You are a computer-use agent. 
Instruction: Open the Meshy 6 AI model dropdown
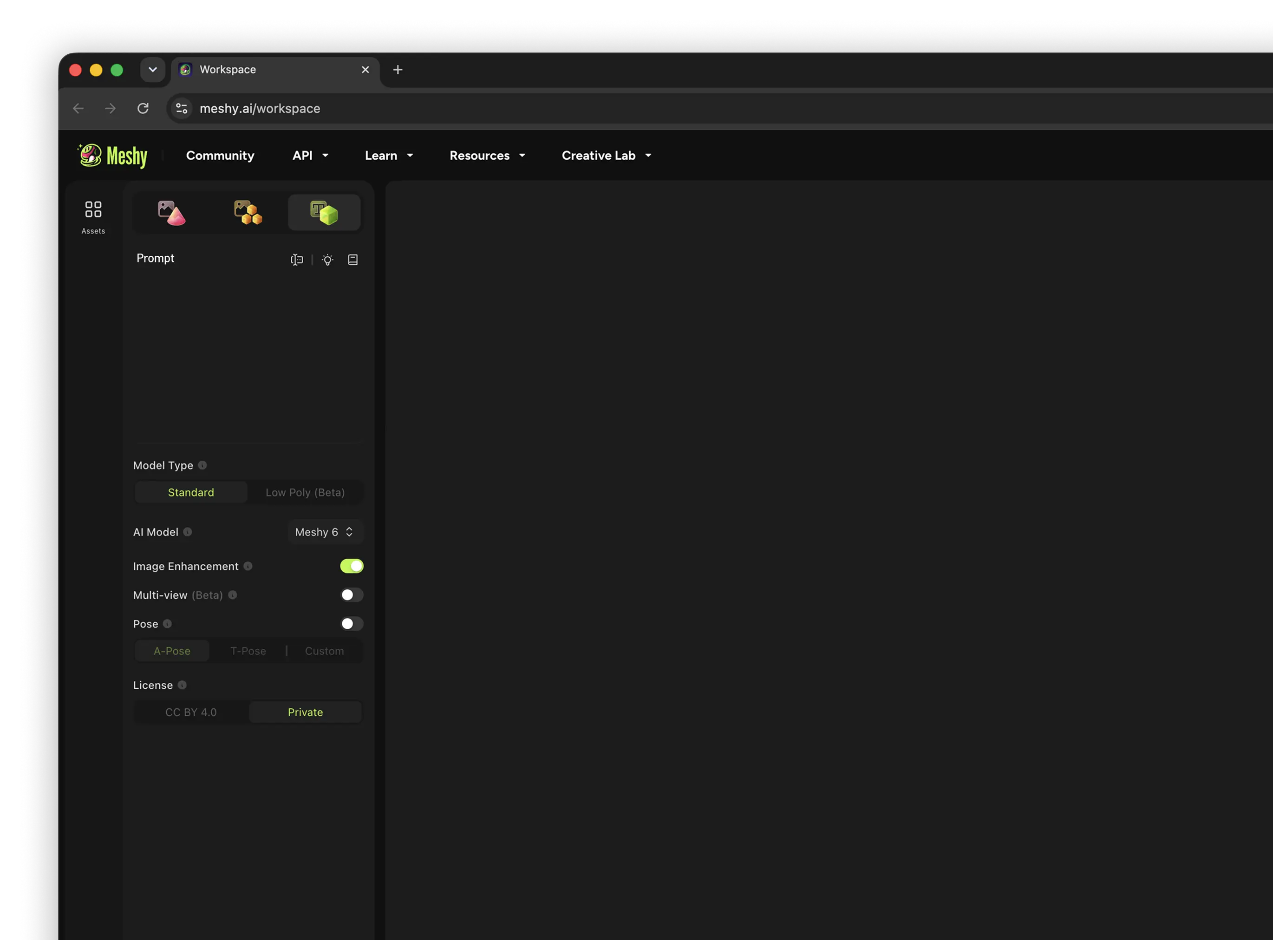pyautogui.click(x=325, y=532)
